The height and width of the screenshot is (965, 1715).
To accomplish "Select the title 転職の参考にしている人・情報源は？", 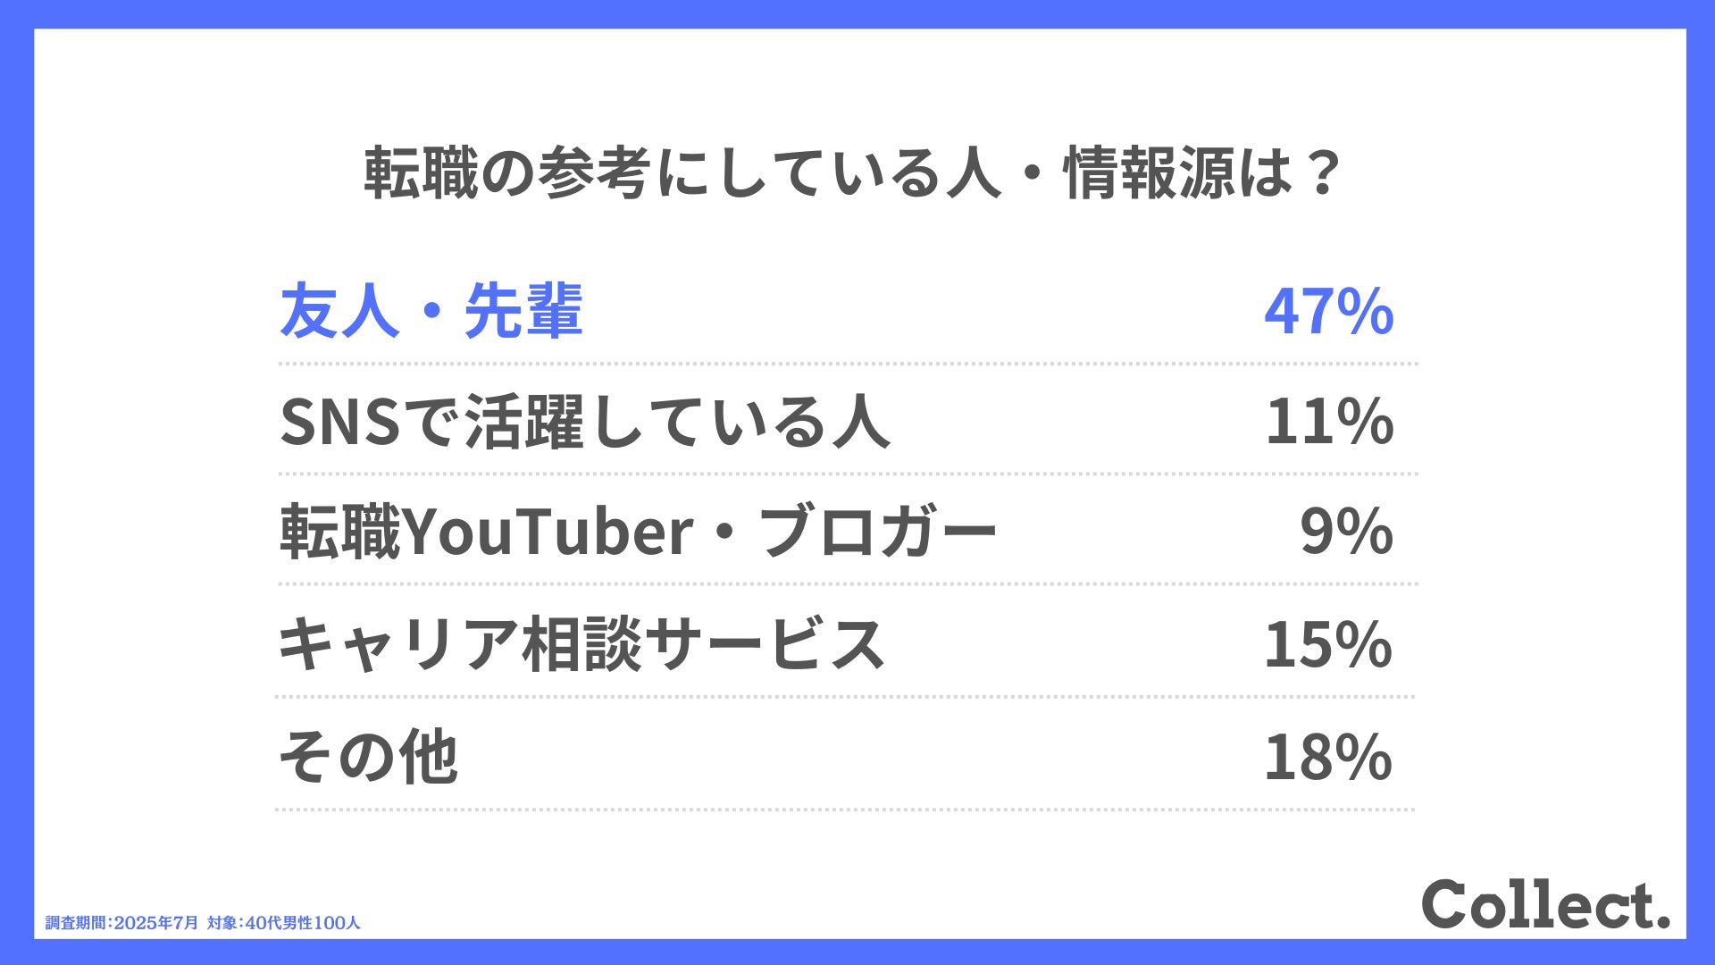I will pos(853,172).
